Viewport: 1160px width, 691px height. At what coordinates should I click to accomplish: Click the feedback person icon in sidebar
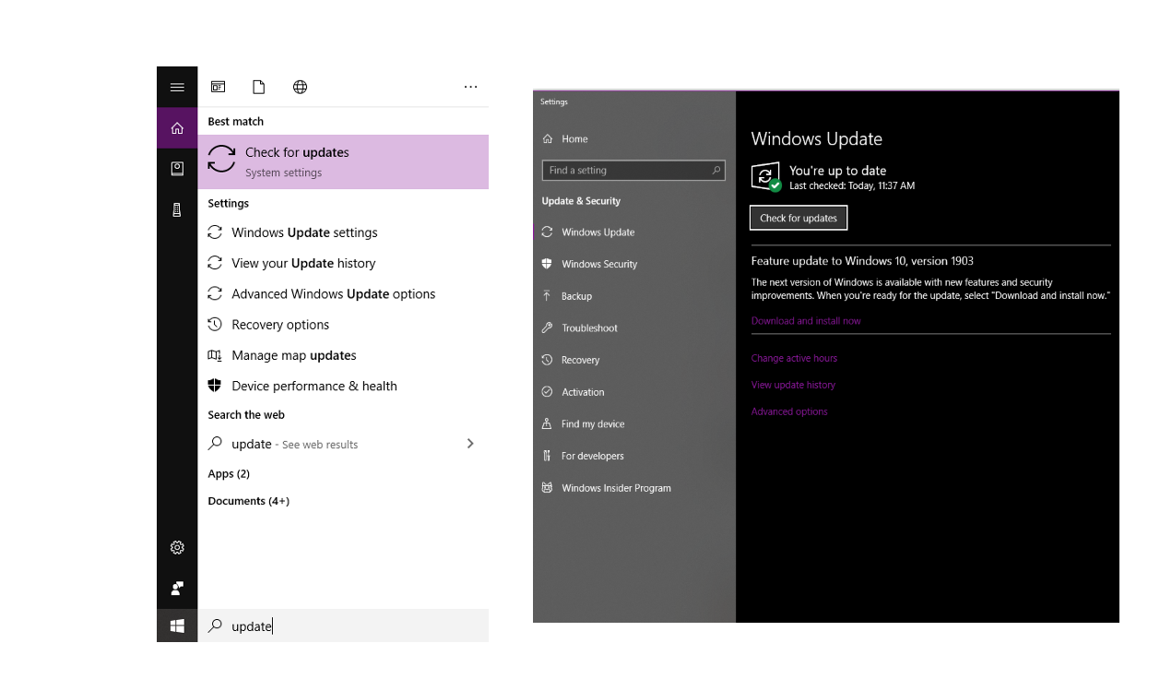point(177,588)
